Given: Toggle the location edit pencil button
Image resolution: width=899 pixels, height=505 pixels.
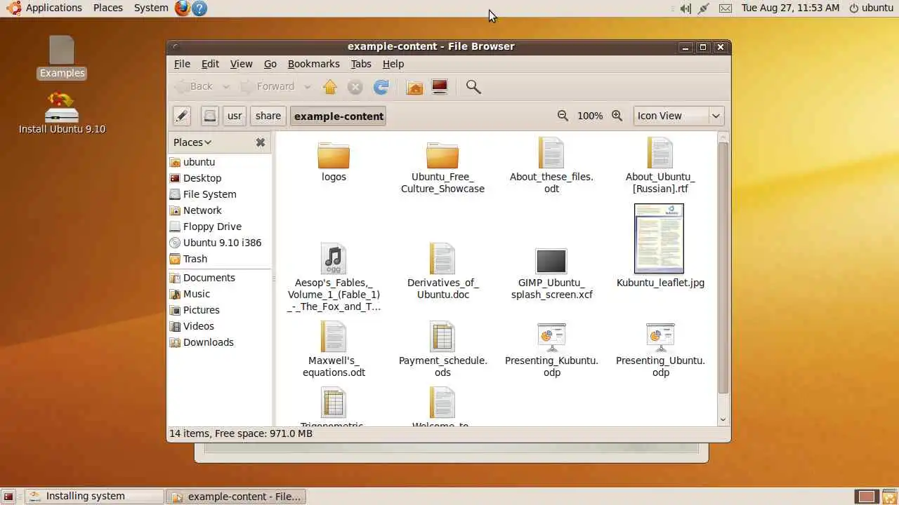Looking at the screenshot, I should (182, 116).
